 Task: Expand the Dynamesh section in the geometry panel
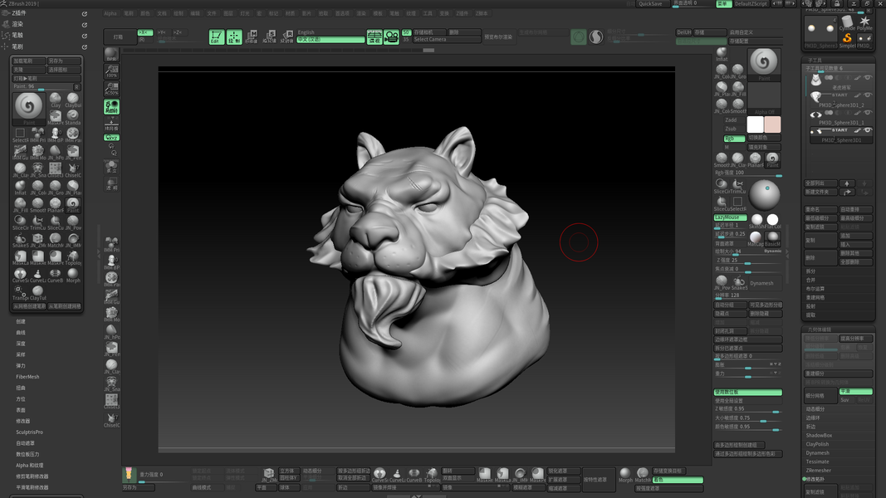[x=817, y=453]
